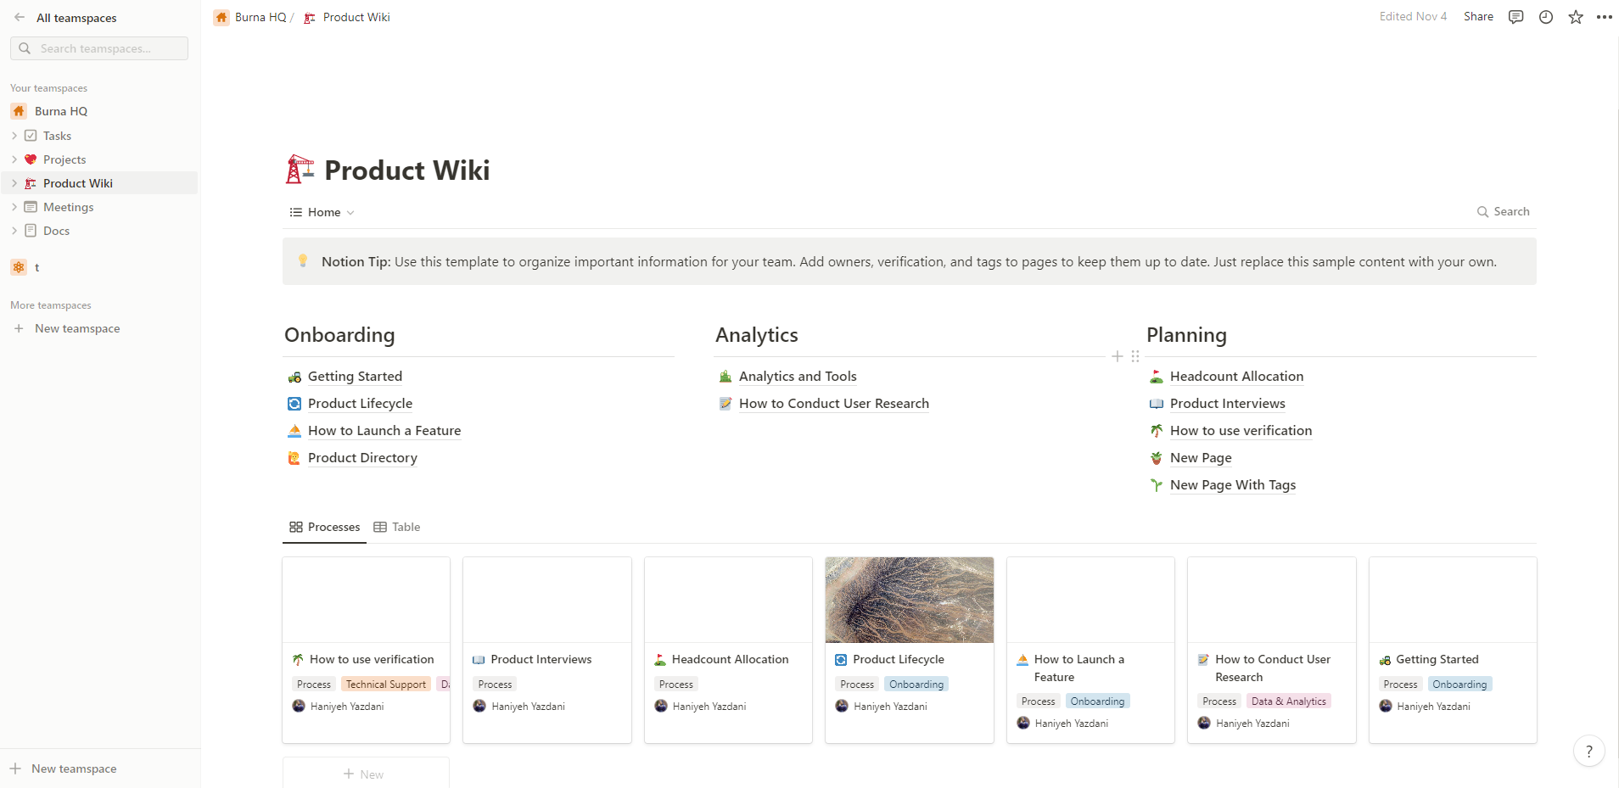
Task: Open the Product Lifecycle card thumbnail
Action: 909,600
